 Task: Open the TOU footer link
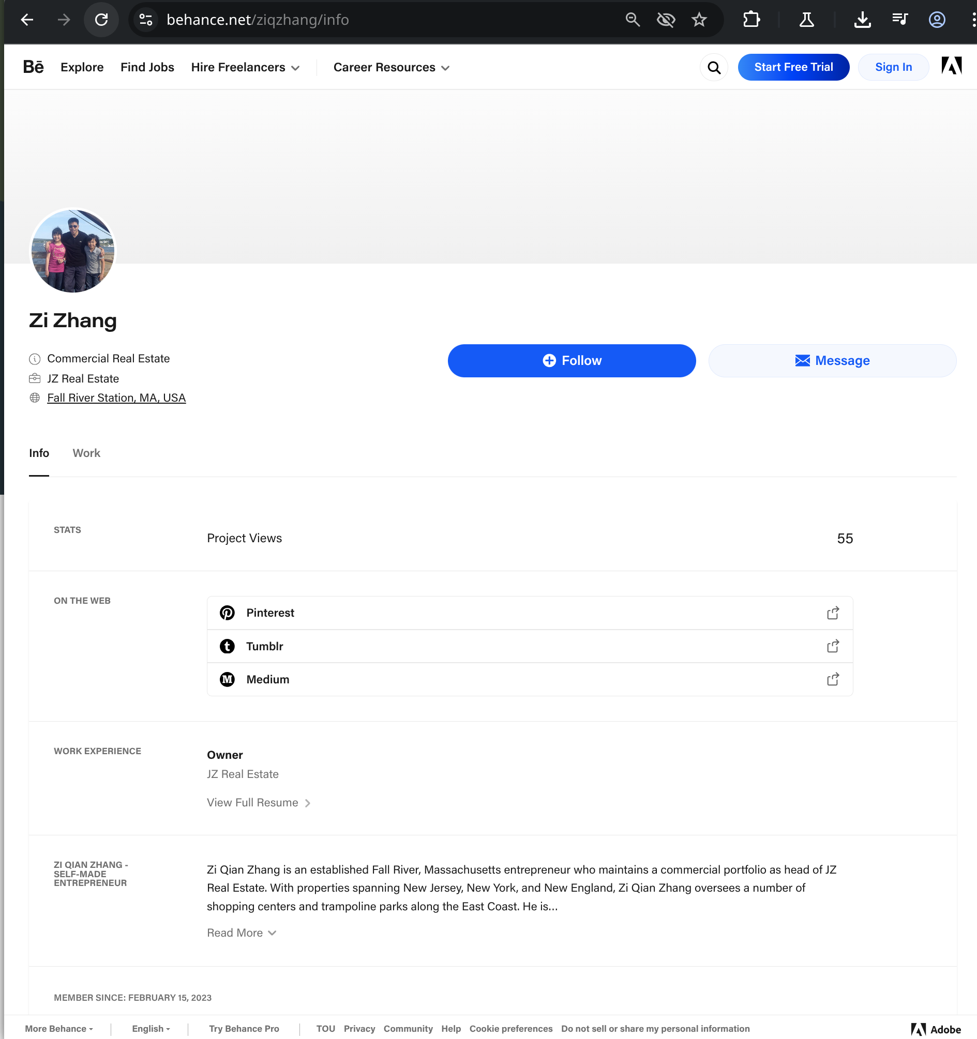coord(326,1029)
